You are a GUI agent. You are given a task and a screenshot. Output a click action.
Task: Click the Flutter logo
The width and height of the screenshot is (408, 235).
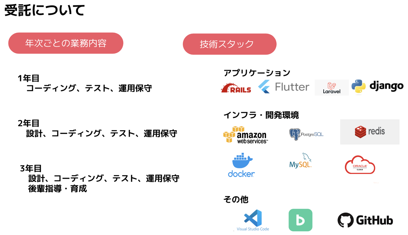283,87
